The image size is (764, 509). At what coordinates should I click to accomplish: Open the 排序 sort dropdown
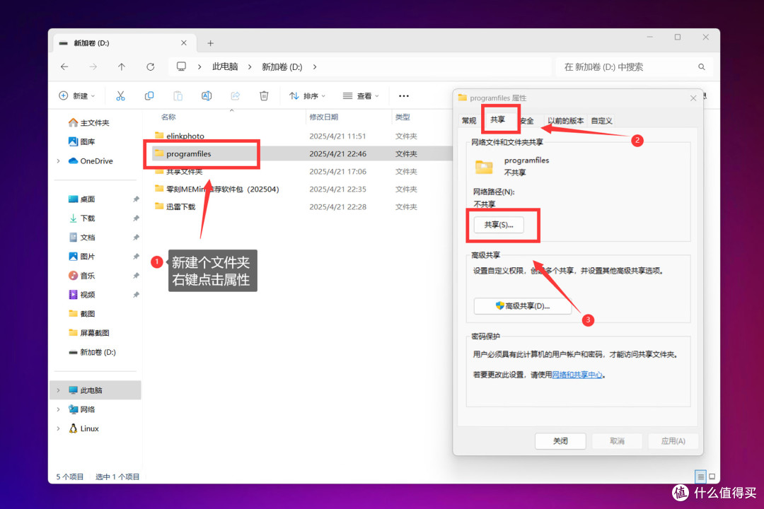307,96
